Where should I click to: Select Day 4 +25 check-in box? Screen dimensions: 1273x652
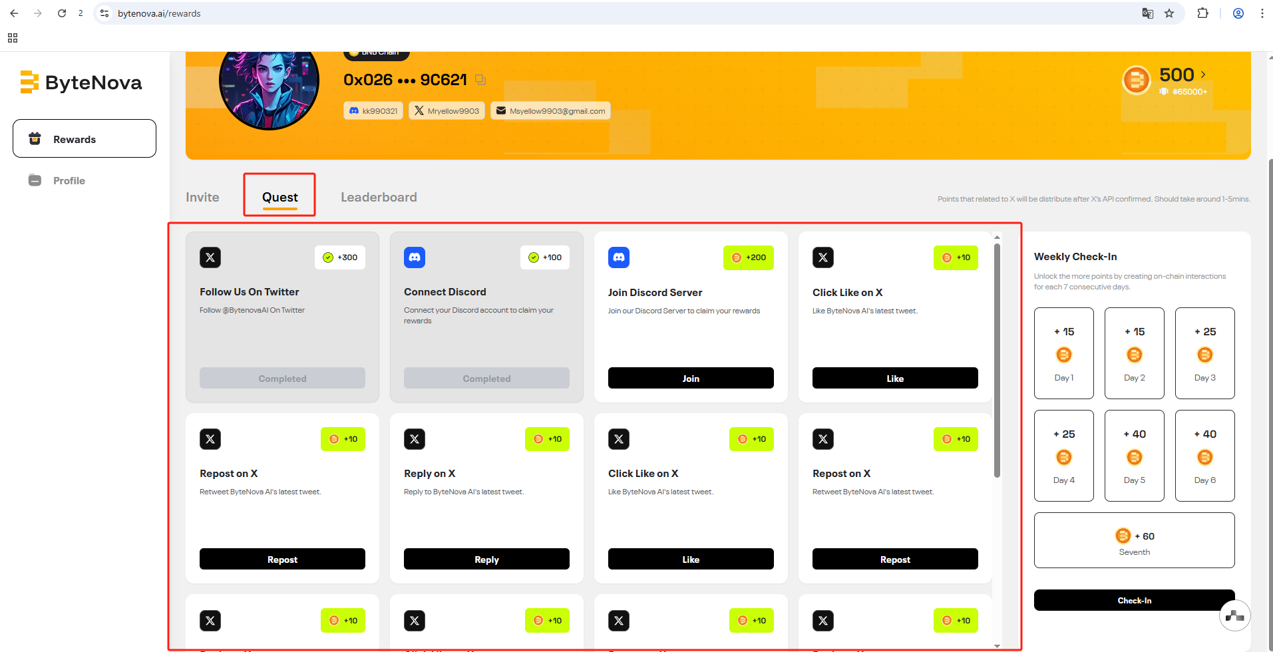tap(1064, 456)
